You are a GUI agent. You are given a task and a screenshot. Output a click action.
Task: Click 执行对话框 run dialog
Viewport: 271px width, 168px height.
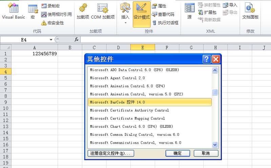pyautogui.click(x=165, y=23)
